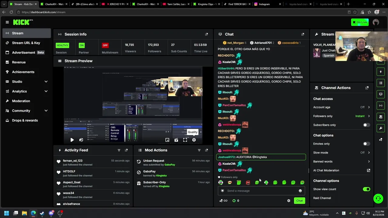Filter the Activity Feed
The height and width of the screenshot is (218, 388).
[119, 150]
